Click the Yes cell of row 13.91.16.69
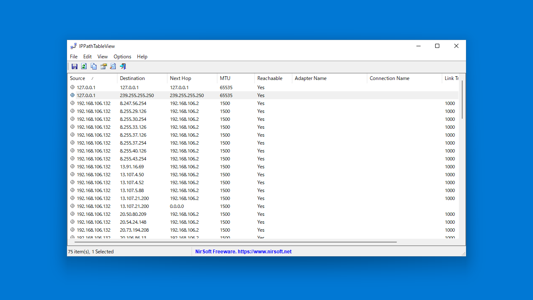Screen dimensions: 533x300 point(261,167)
